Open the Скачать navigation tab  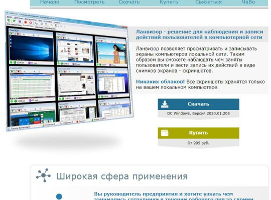[129, 2]
